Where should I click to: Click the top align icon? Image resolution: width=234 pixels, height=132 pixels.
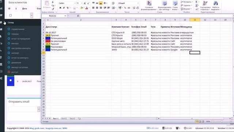point(94,3)
